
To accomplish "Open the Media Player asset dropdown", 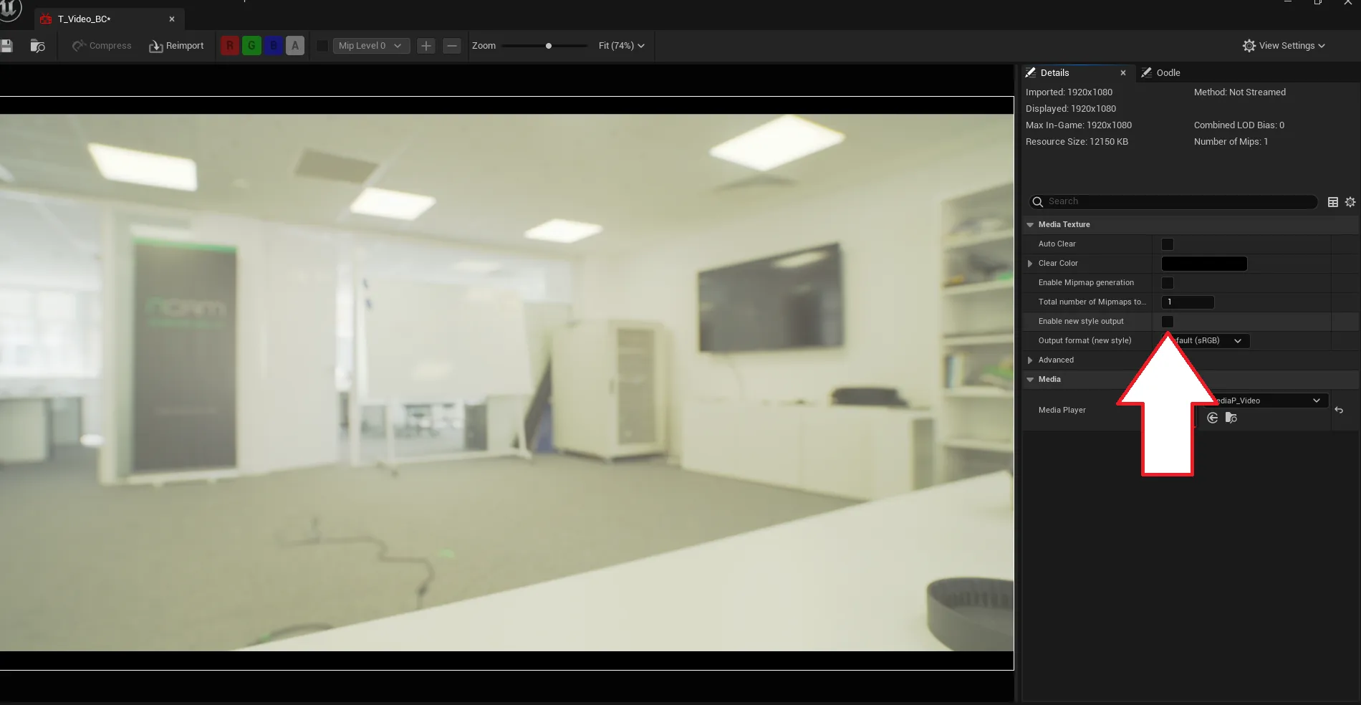I will (1265, 401).
